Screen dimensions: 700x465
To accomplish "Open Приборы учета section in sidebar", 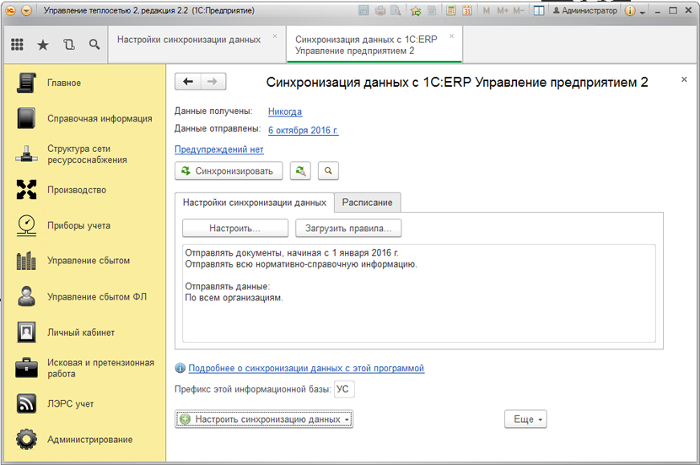I will 78,225.
